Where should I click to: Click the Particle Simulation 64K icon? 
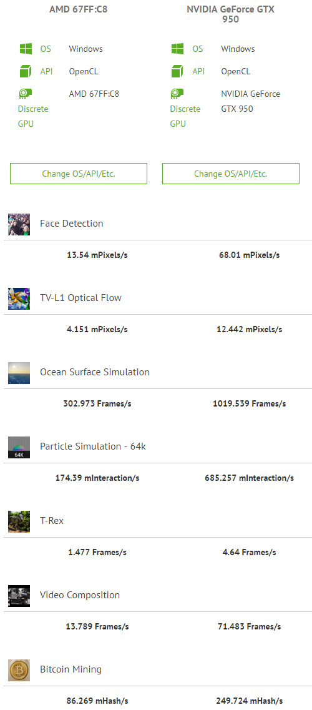click(x=19, y=447)
